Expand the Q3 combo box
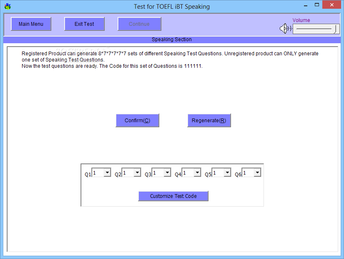 coord(167,173)
